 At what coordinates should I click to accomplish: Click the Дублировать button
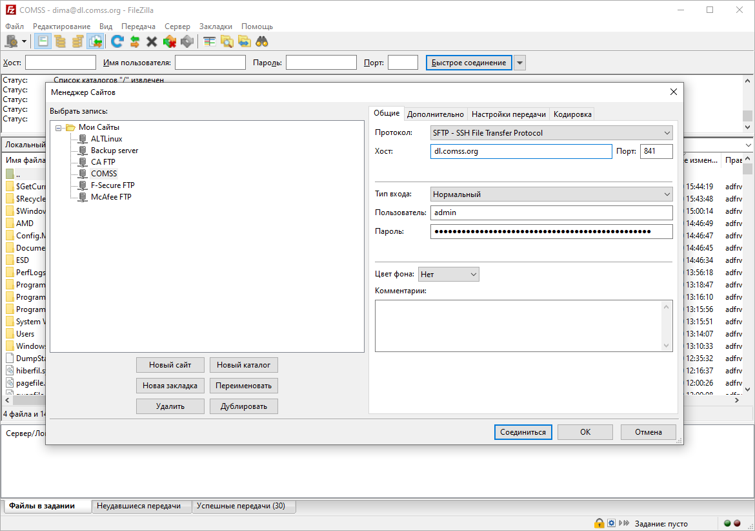[244, 407]
